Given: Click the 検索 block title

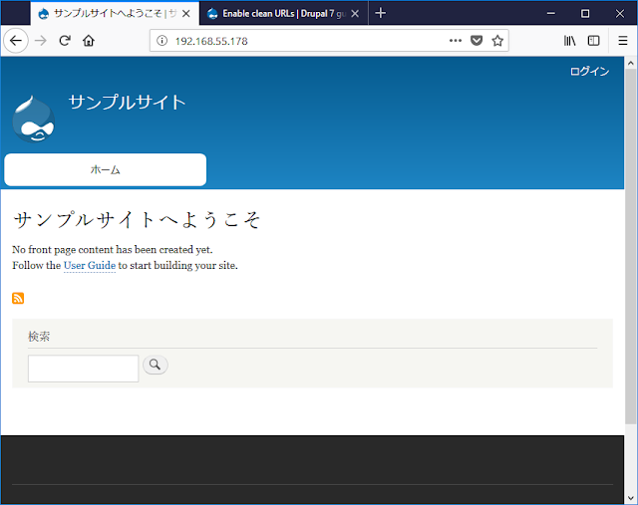Looking at the screenshot, I should 39,337.
